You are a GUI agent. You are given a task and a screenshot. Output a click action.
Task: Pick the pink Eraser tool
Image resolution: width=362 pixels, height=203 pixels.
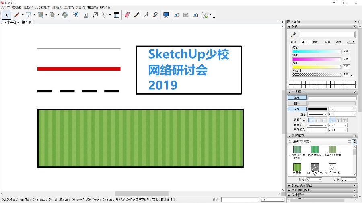coord(127,15)
